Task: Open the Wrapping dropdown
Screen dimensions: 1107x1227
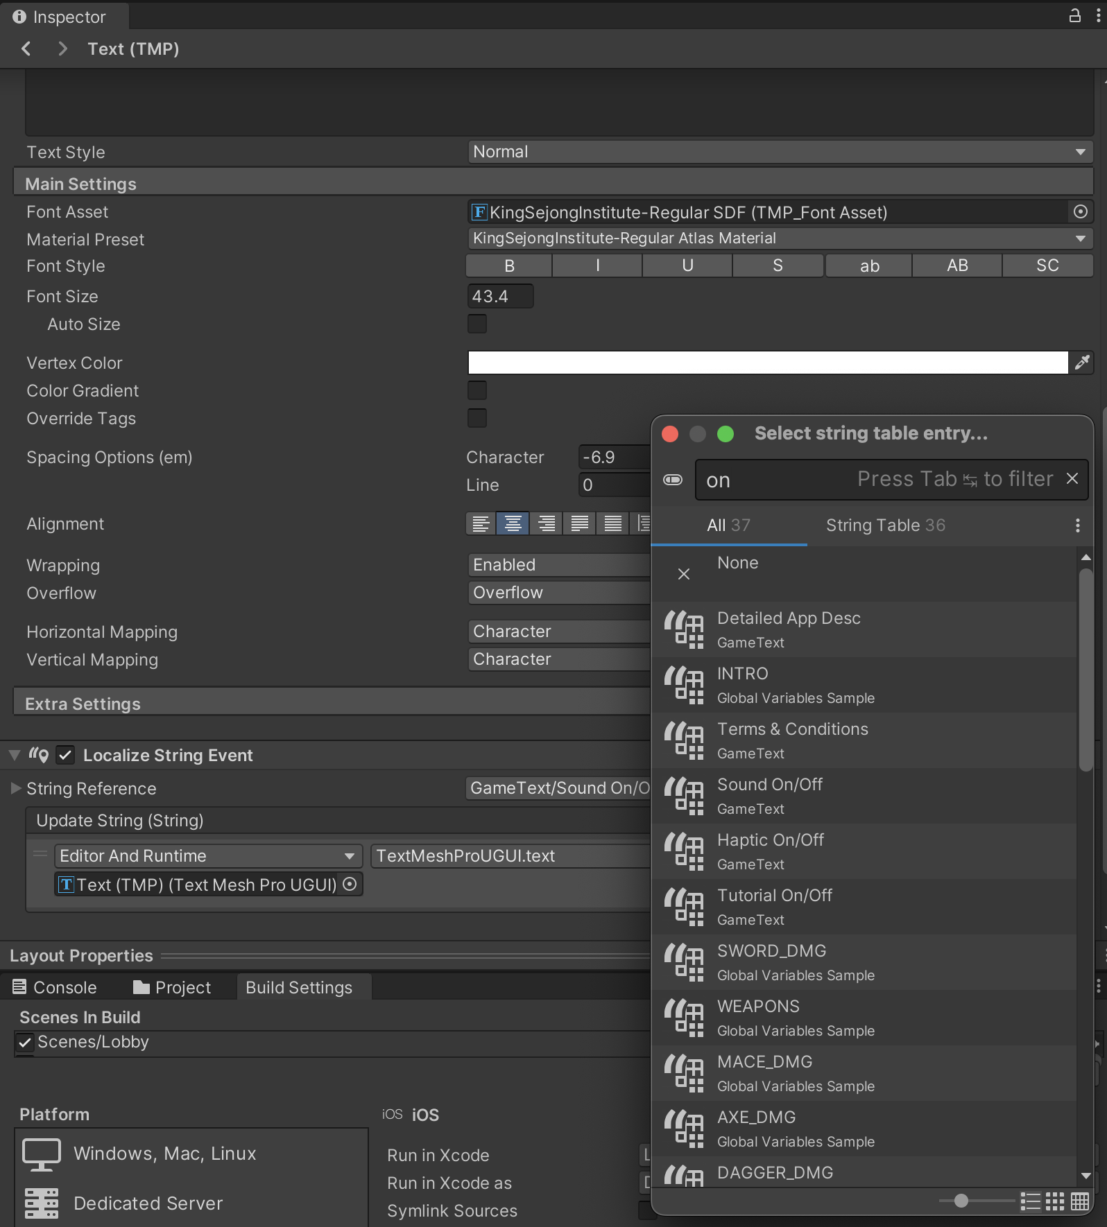Action: pos(559,565)
